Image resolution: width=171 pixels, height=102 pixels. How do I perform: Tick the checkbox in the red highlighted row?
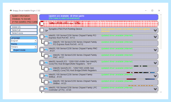pyautogui.click(x=42, y=24)
